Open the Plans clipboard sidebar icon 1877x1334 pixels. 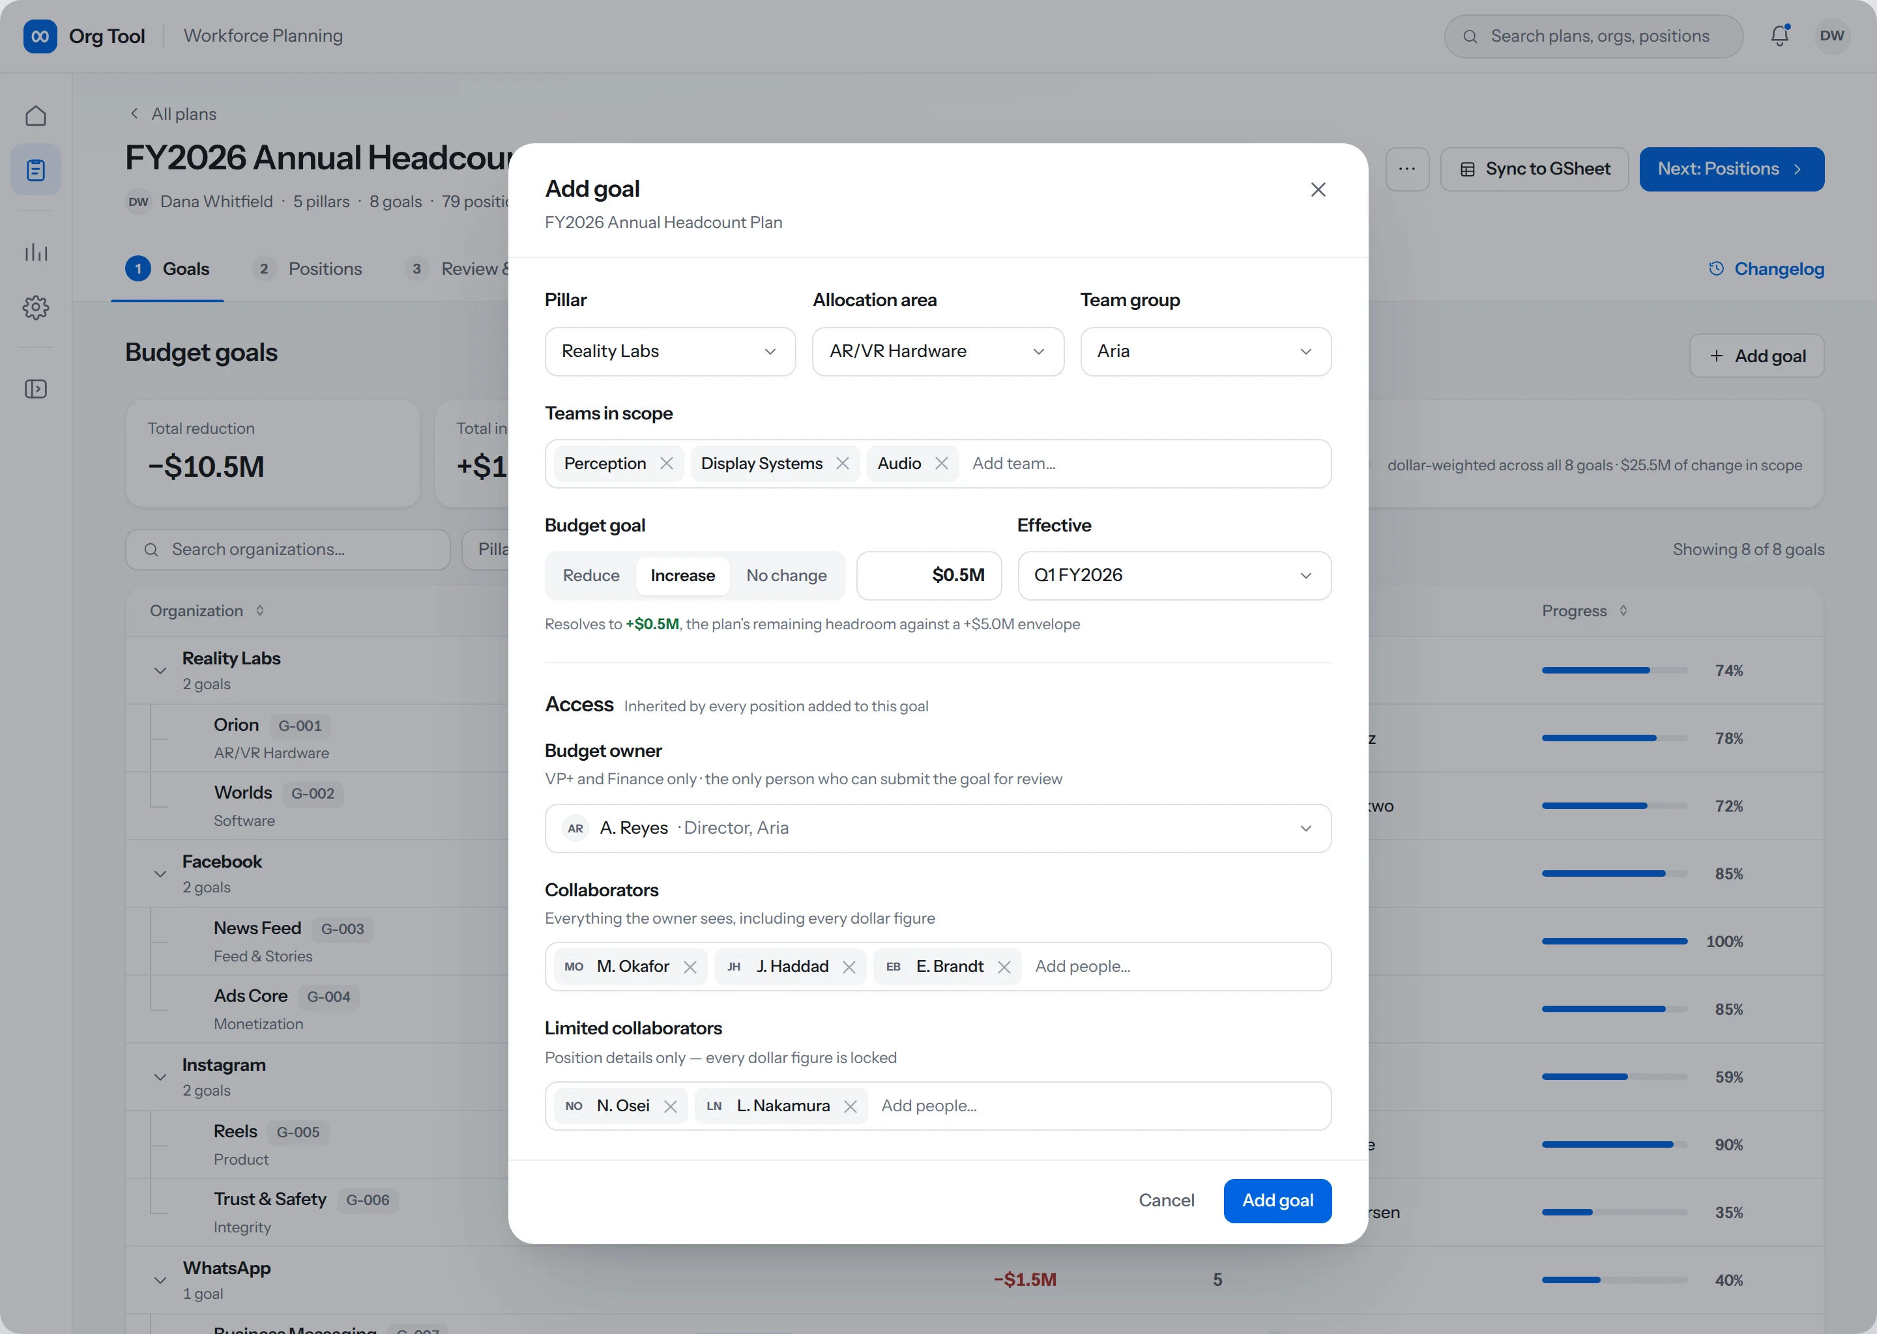35,170
